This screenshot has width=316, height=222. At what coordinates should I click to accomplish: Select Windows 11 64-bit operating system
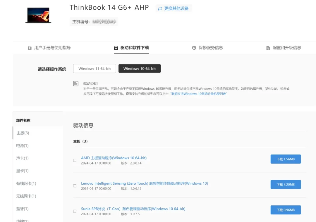pos(95,69)
